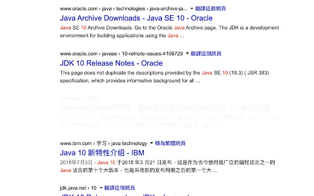Screen dimensions: 314x196
Task: Open the faded 每日頭條 Java 10 result title
Action: (165, 108)
